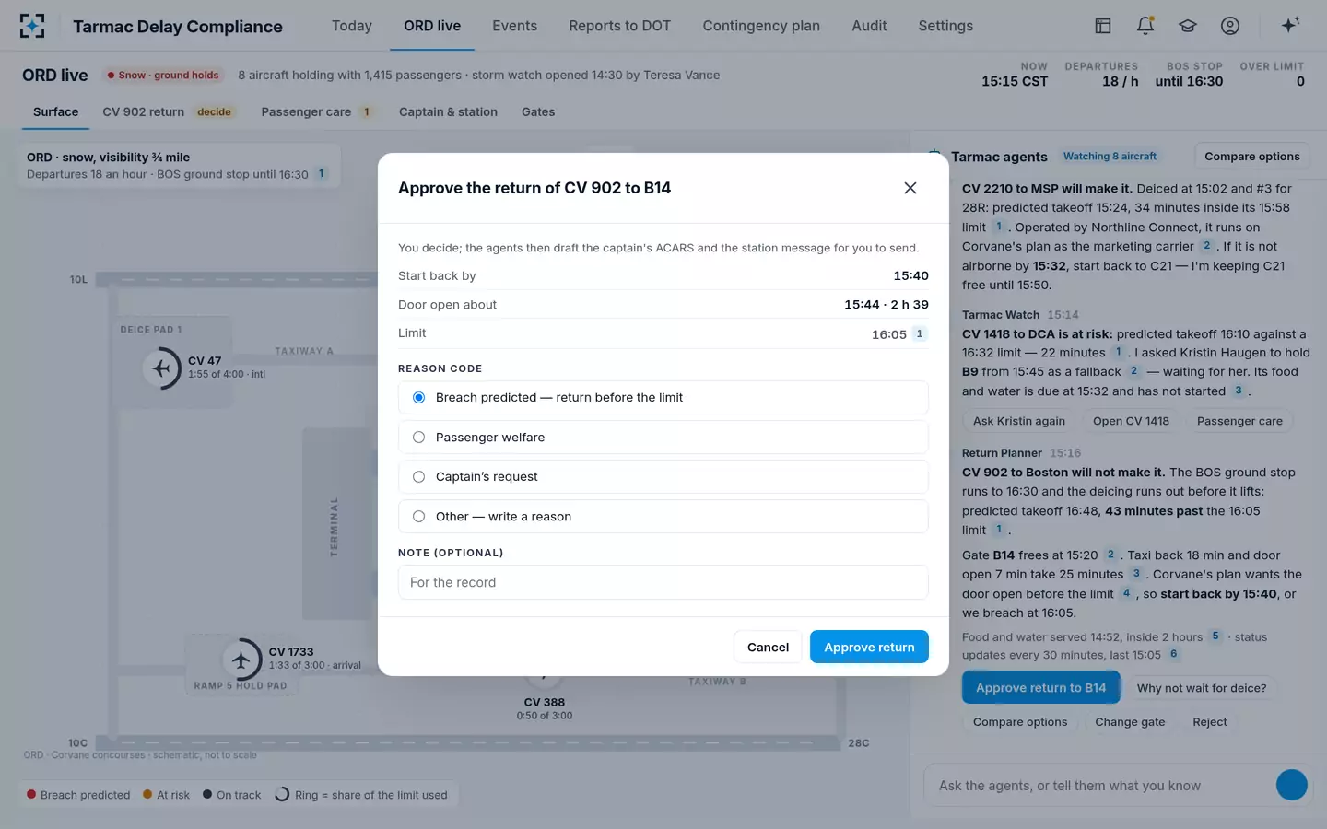Click Why not wait for deice?
The height and width of the screenshot is (829, 1327).
(1201, 688)
